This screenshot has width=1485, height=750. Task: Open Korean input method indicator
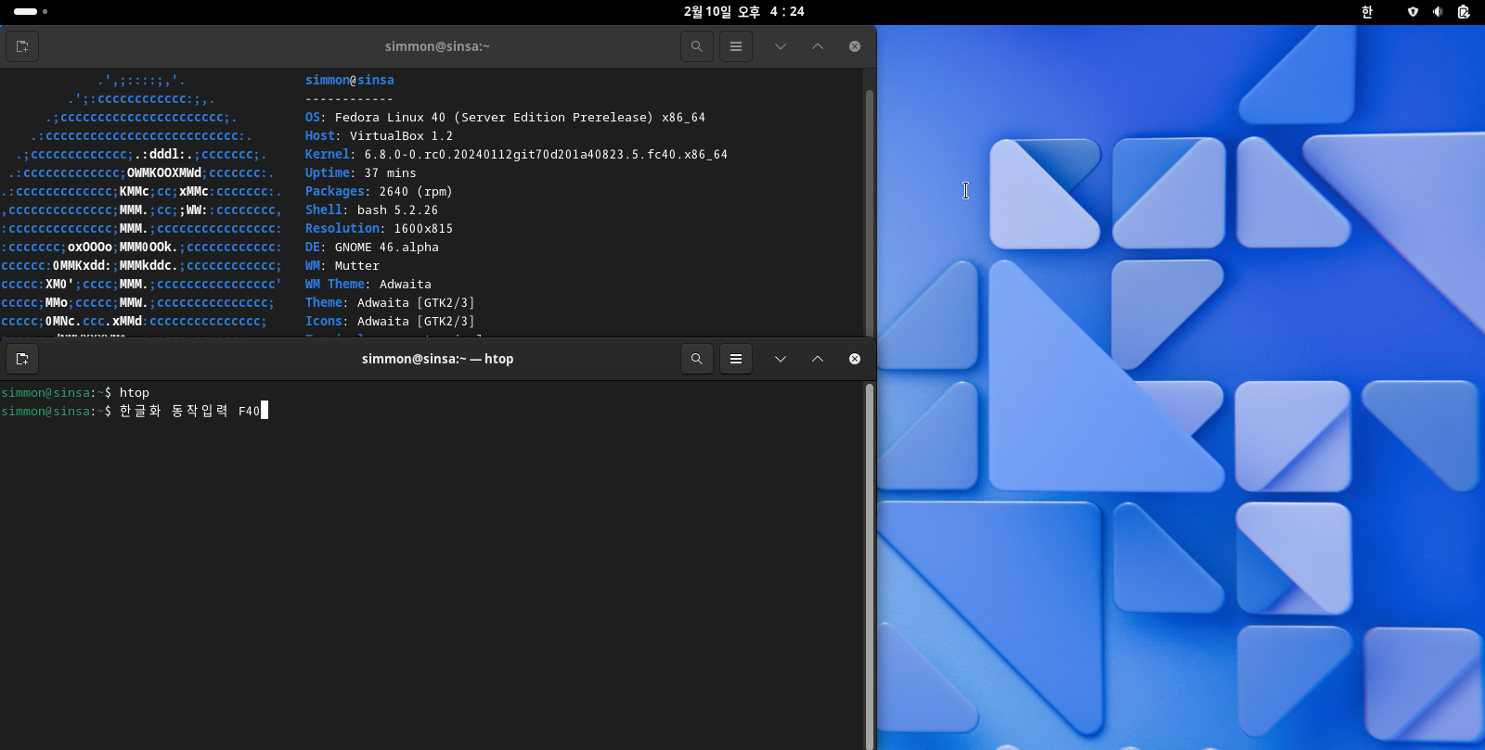click(x=1367, y=11)
